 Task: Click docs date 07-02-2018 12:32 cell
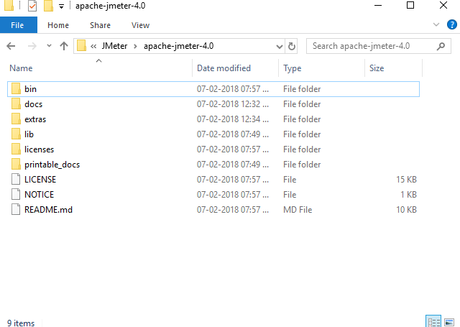[x=233, y=104]
